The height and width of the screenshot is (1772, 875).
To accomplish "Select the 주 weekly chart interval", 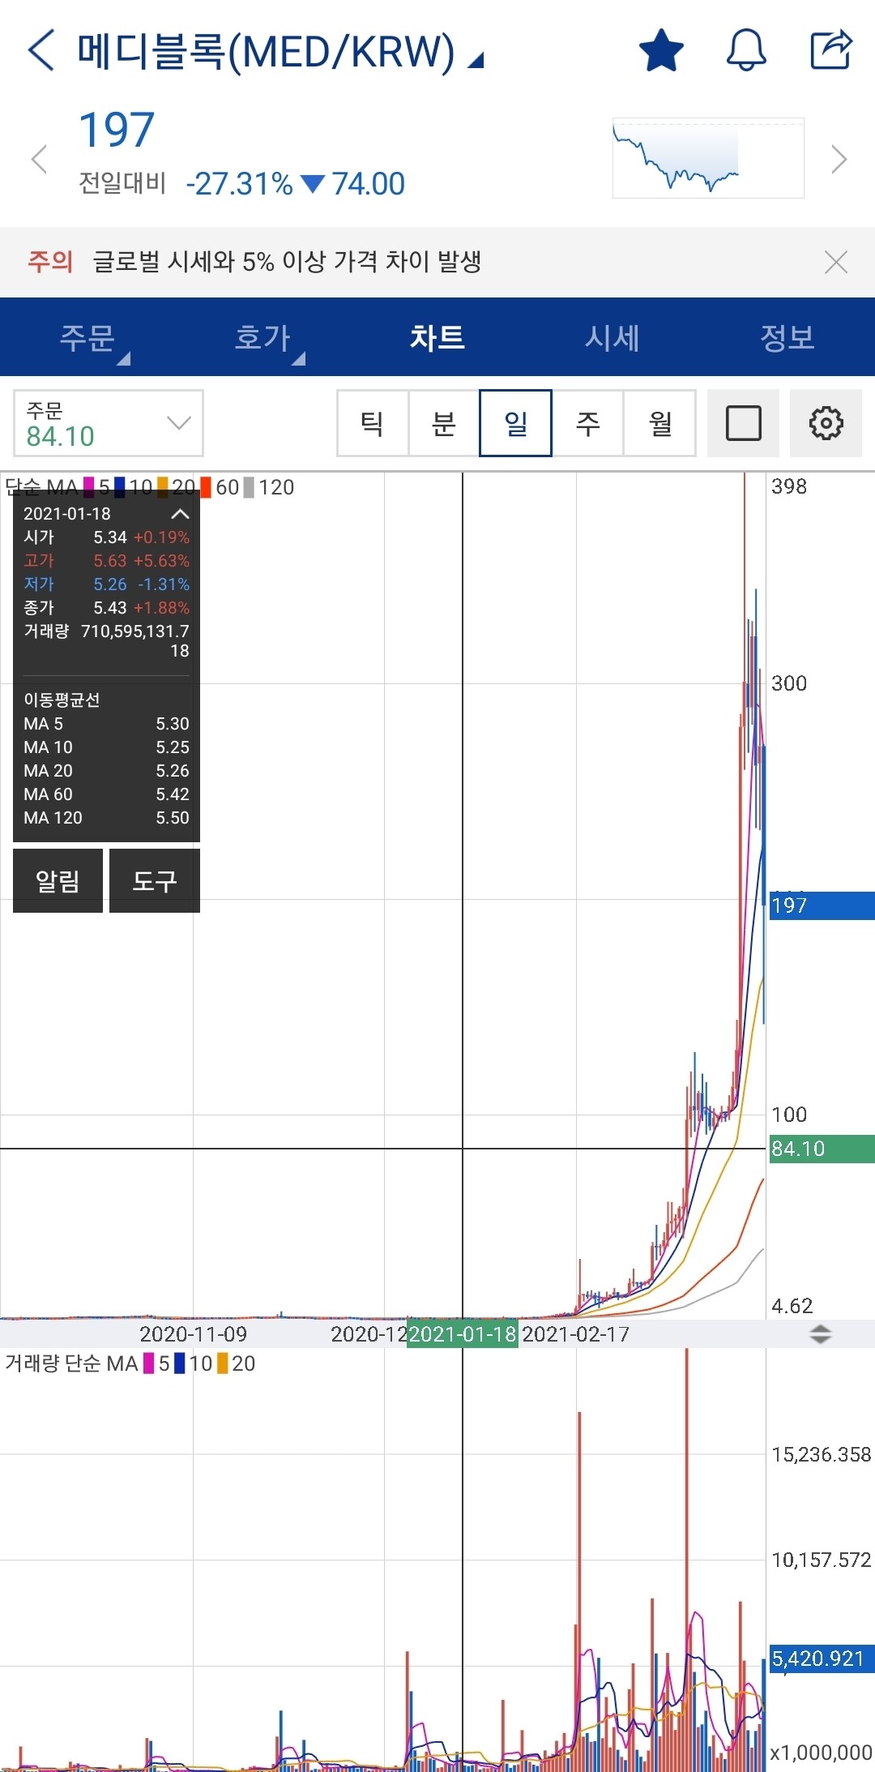I will tap(587, 423).
